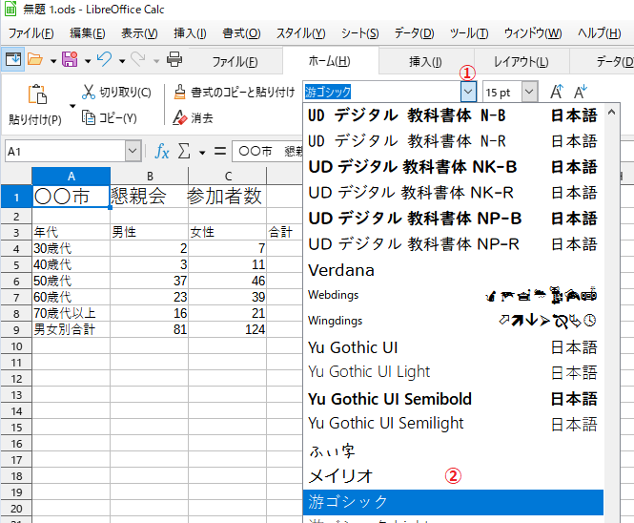Viewport: 634px width, 523px height.
Task: Click the paste clipboard icon
Action: (x=37, y=94)
